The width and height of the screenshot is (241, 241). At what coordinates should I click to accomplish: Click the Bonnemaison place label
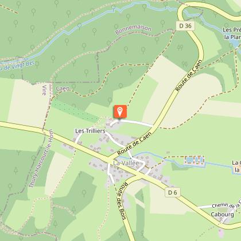point(134,29)
